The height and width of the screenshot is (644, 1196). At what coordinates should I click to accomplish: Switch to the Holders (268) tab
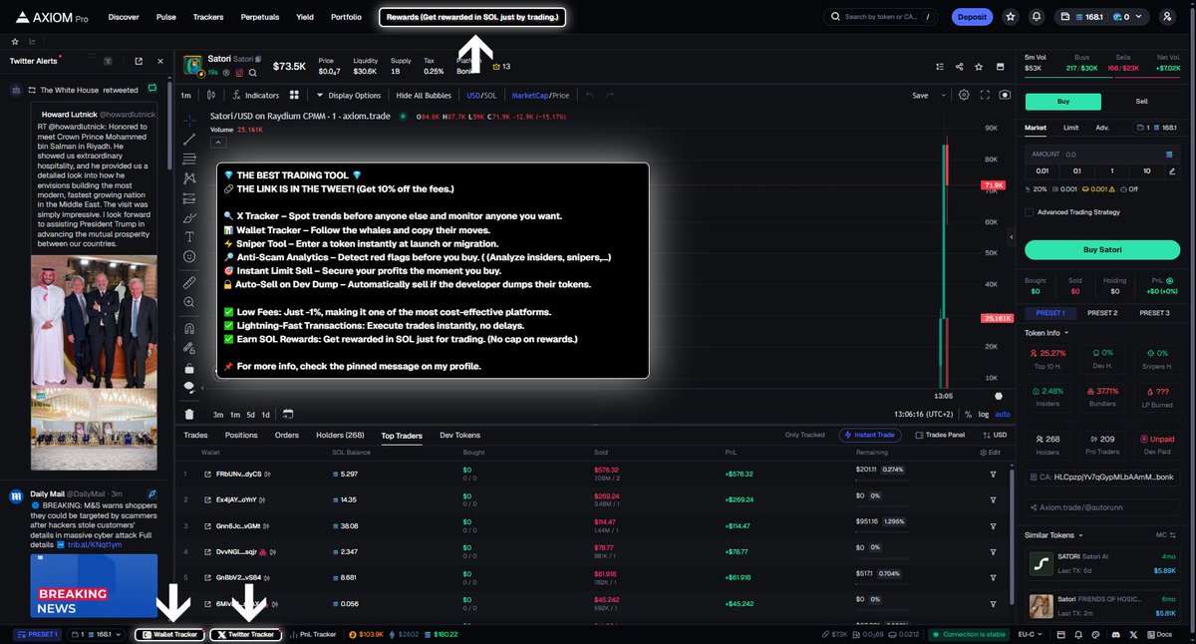(x=340, y=435)
